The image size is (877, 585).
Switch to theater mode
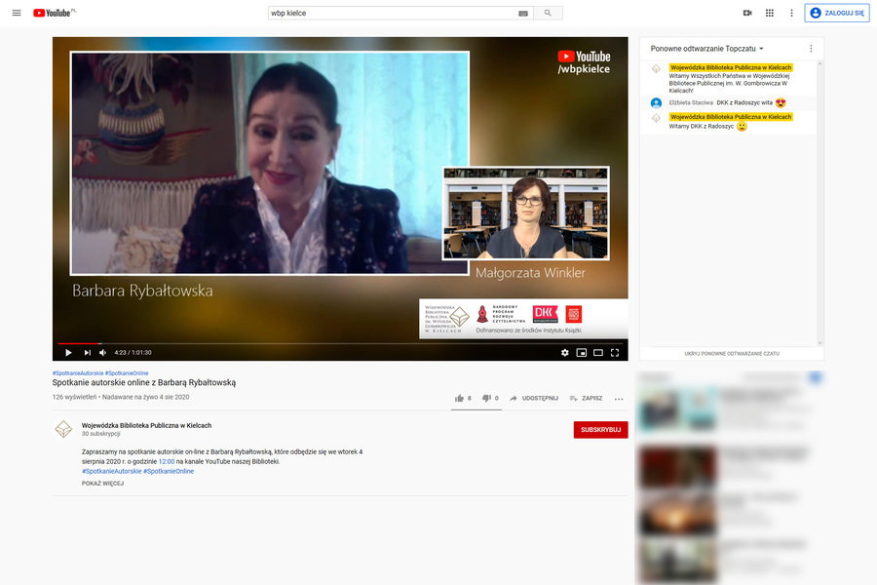[x=598, y=353]
